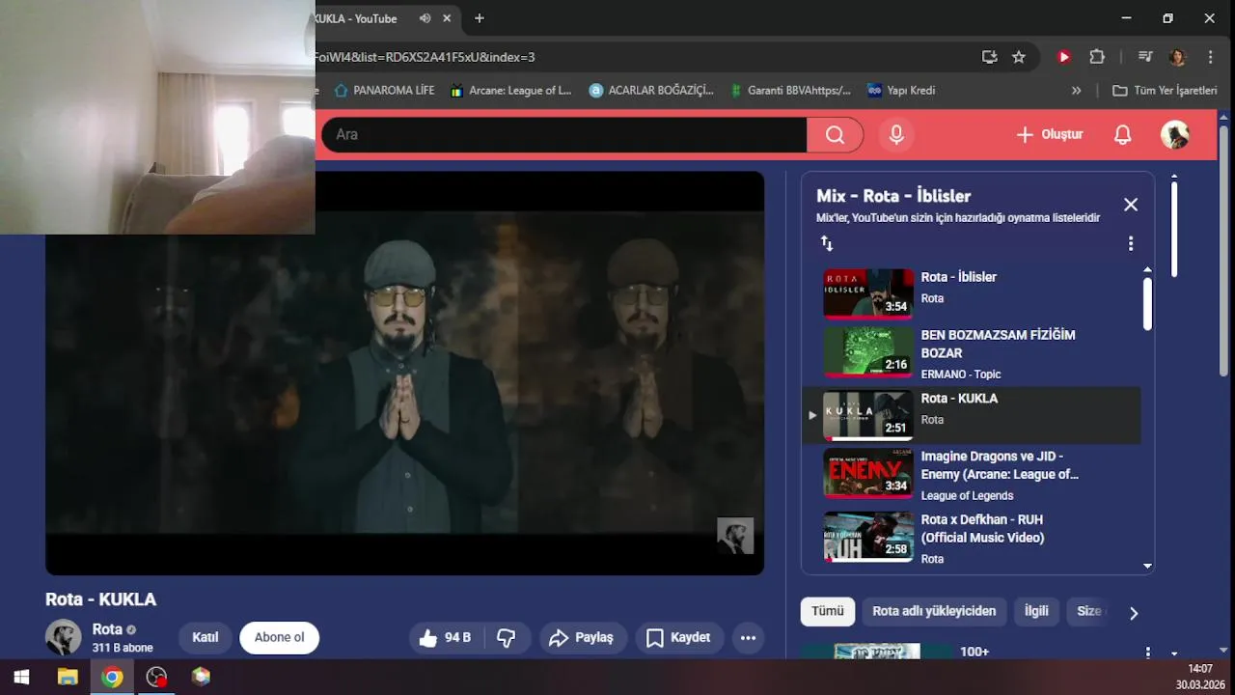Open Chrome extensions puzzle icon
The width and height of the screenshot is (1235, 695).
point(1097,57)
